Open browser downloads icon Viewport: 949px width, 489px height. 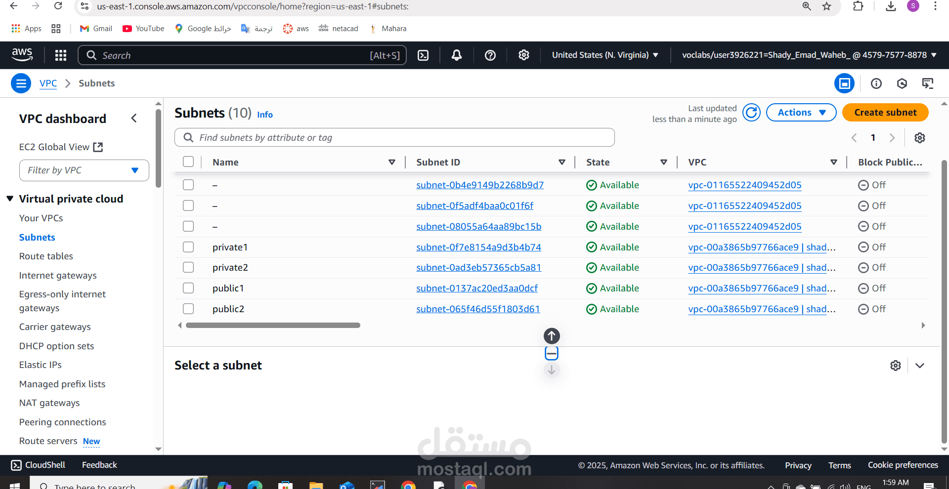tap(891, 6)
